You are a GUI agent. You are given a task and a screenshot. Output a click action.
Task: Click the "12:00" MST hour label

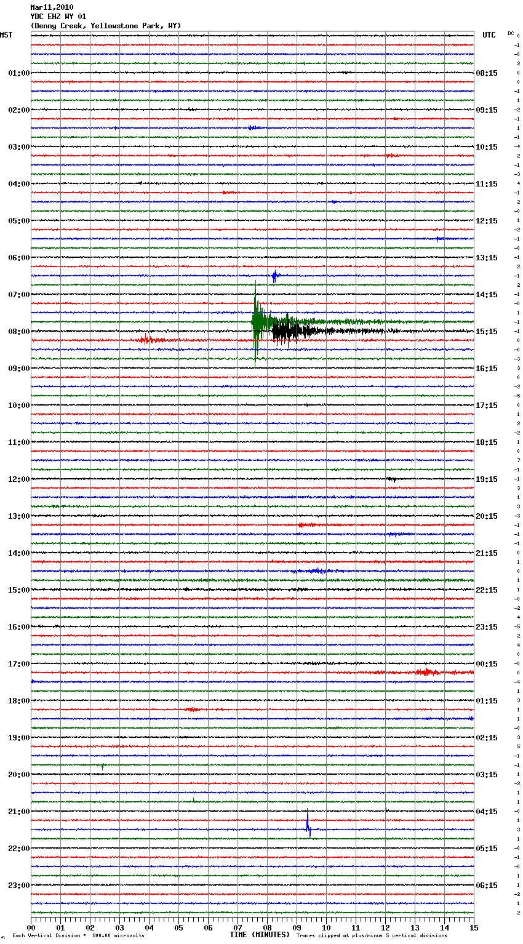18,479
